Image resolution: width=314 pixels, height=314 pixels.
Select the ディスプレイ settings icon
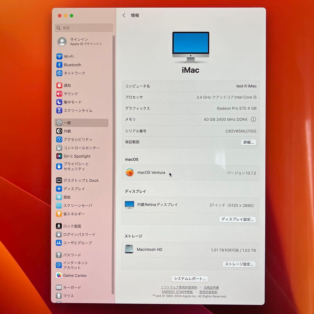[59, 189]
